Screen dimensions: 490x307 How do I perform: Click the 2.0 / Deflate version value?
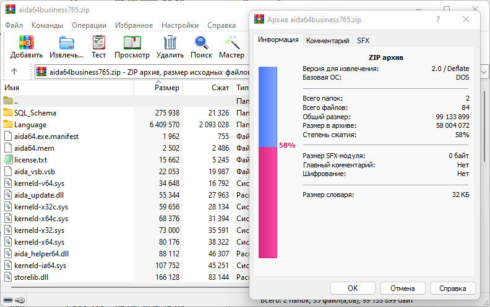[450, 69]
